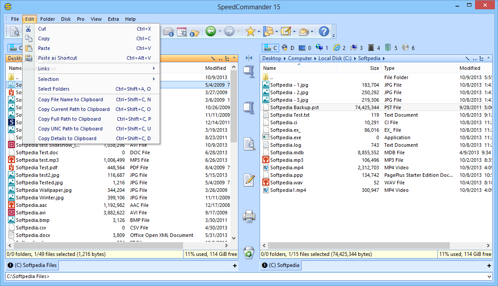Viewport: 498px width, 286px height.
Task: Click the file preview magnifier toolbar icon
Action: tap(14, 31)
